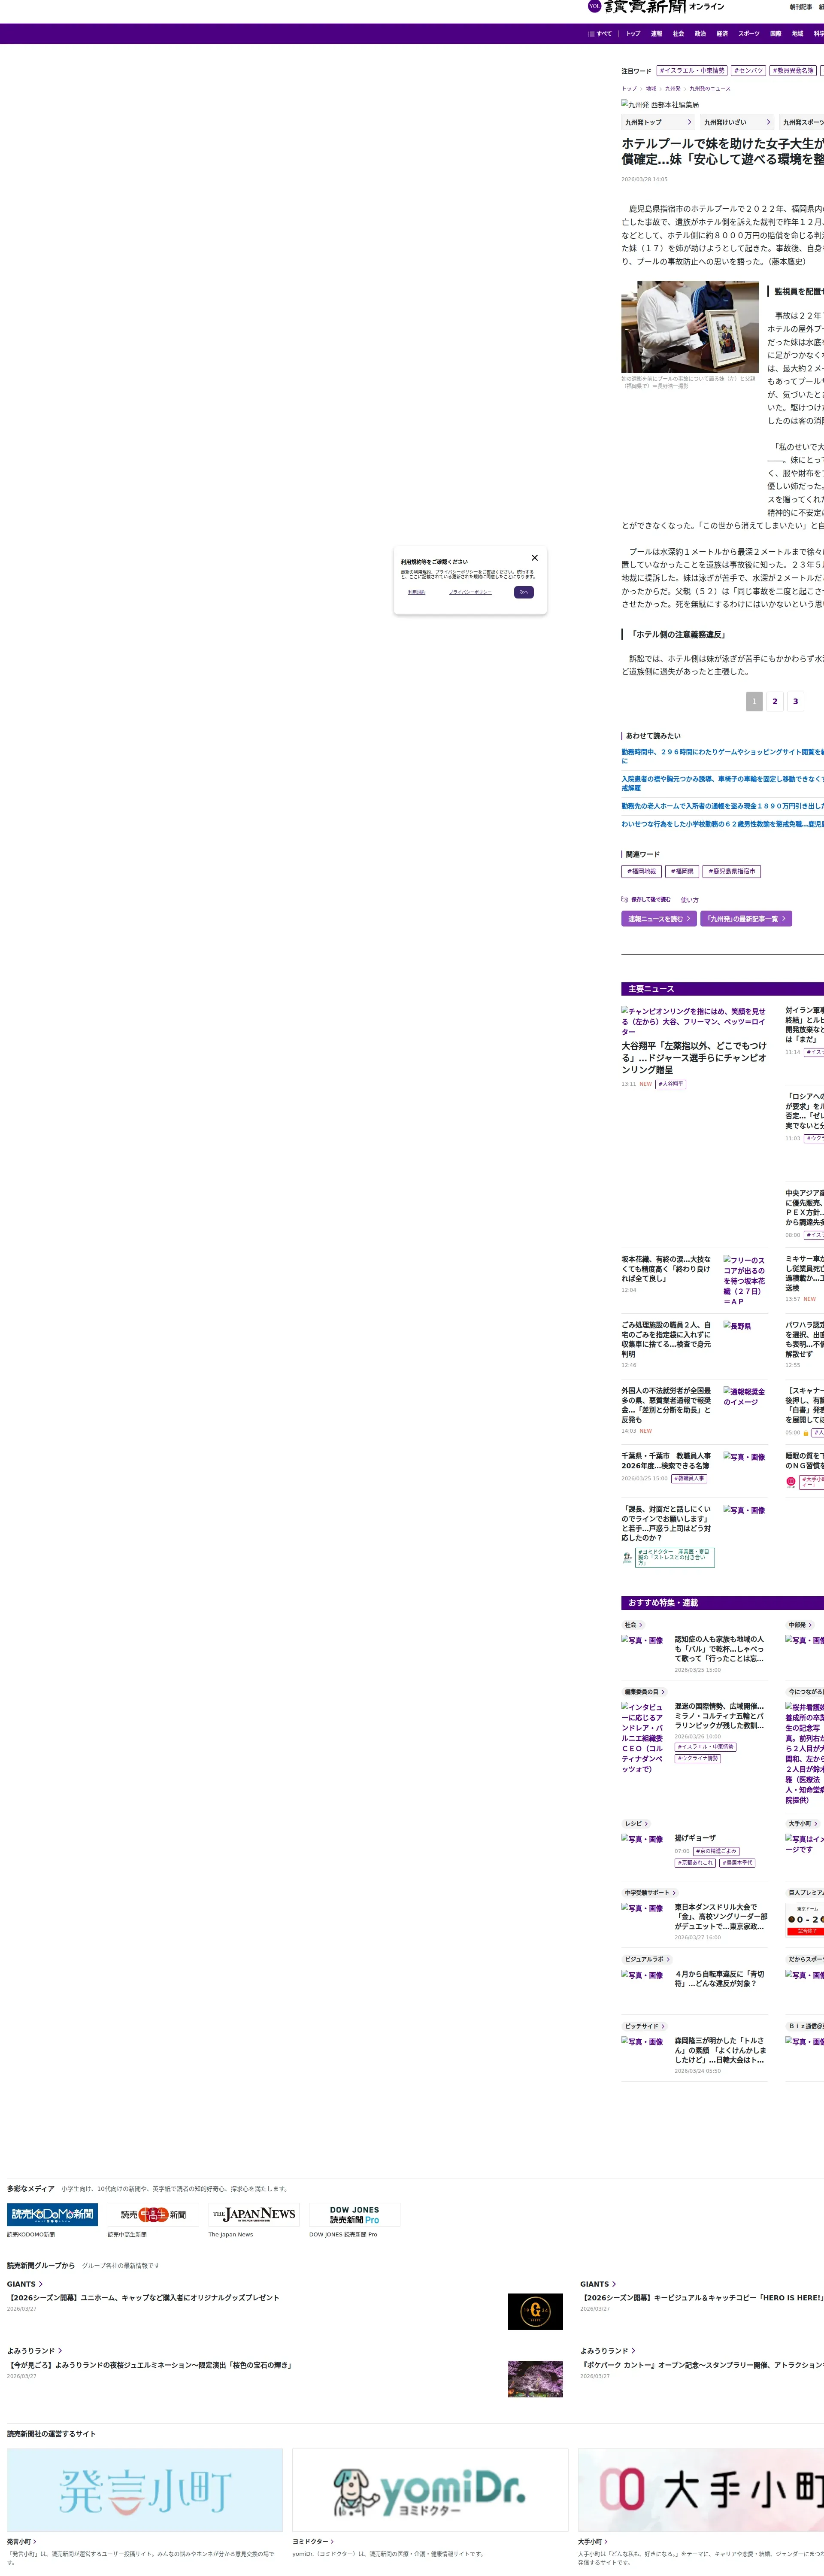Select the 国際 nav item
Screen dimensions: 824x2576
click(776, 34)
